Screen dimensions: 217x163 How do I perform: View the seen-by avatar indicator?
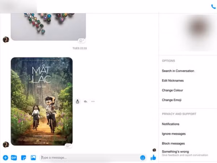coord(154,150)
